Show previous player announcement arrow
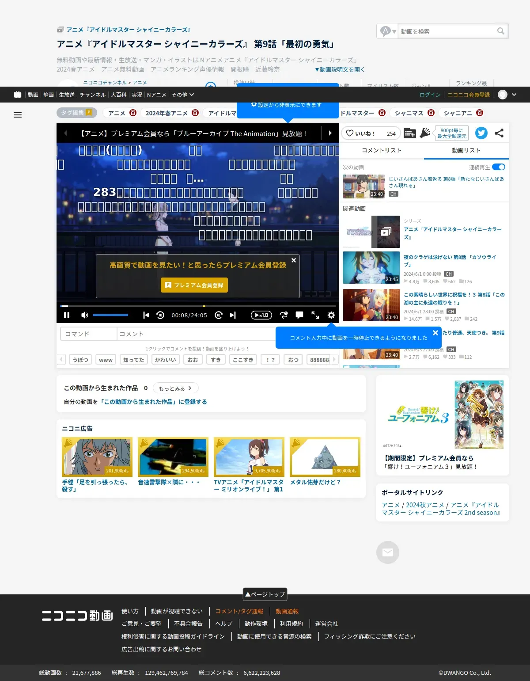Image resolution: width=530 pixels, height=681 pixels. coord(65,133)
